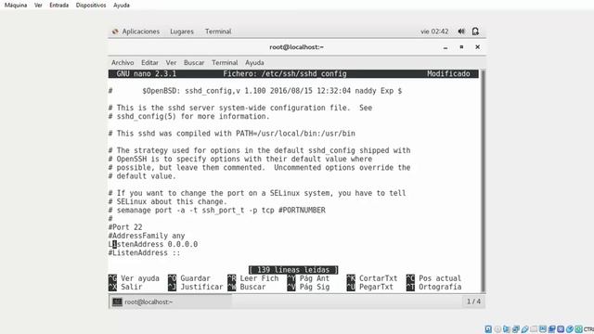The image size is (594, 334).
Task: Click the 'Pos actual' shortcut label
Action: click(x=440, y=278)
